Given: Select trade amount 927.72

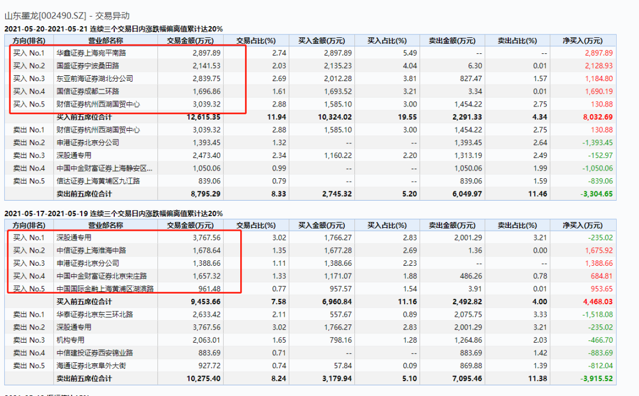Looking at the screenshot, I should (x=209, y=366).
